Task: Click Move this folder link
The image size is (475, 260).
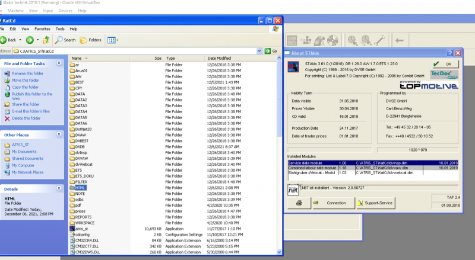Action: coord(26,81)
